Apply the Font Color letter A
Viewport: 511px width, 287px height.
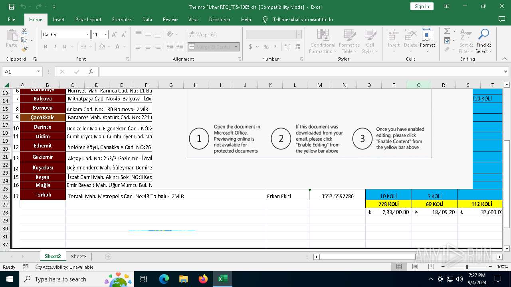coord(118,47)
